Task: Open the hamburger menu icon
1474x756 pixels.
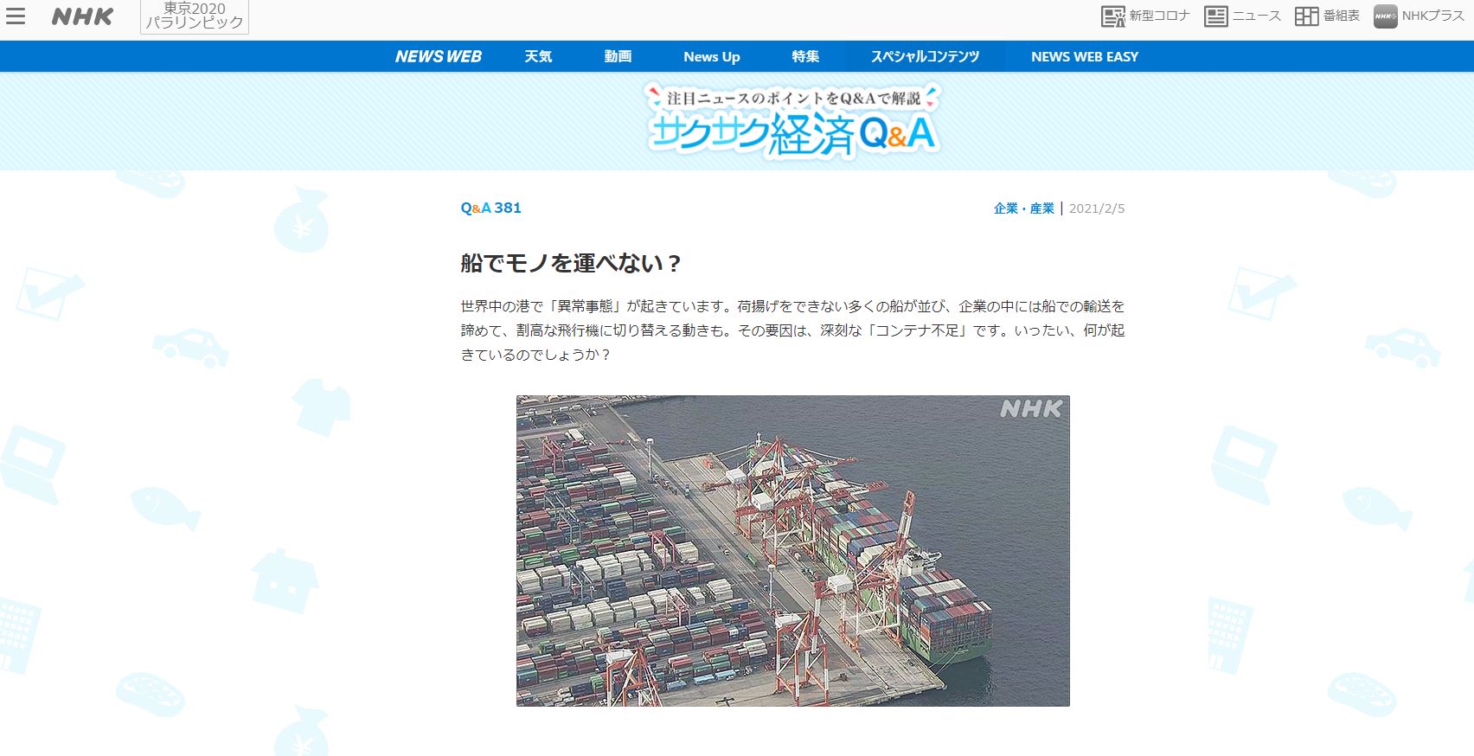Action: pos(16,16)
